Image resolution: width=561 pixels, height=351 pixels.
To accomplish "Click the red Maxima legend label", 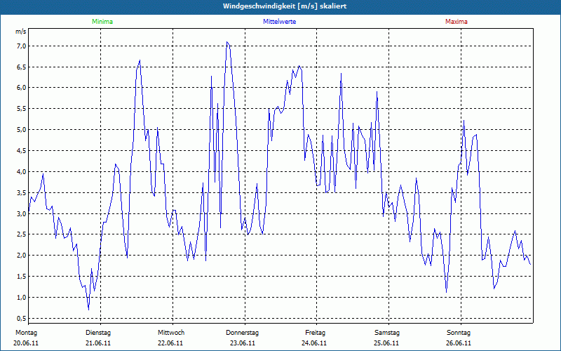I will [x=457, y=22].
